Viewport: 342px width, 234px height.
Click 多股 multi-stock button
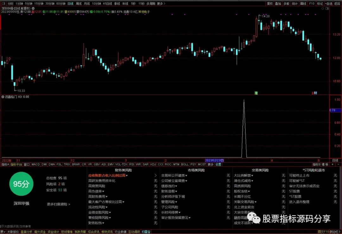[286, 4]
